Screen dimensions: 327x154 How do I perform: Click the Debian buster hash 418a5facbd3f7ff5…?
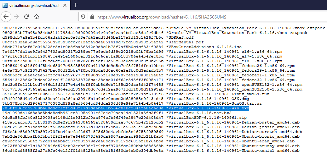click(x=83, y=122)
